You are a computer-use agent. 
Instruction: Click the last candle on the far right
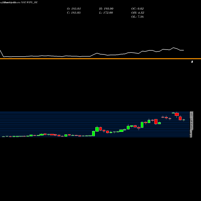pos(184,120)
